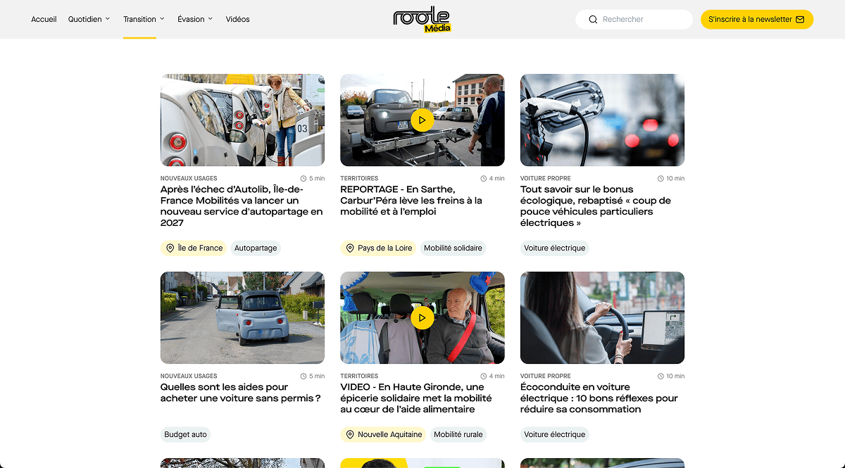Play the Haute Gironde épicerie solidaire video
Viewport: 845px width, 468px height.
pyautogui.click(x=423, y=317)
